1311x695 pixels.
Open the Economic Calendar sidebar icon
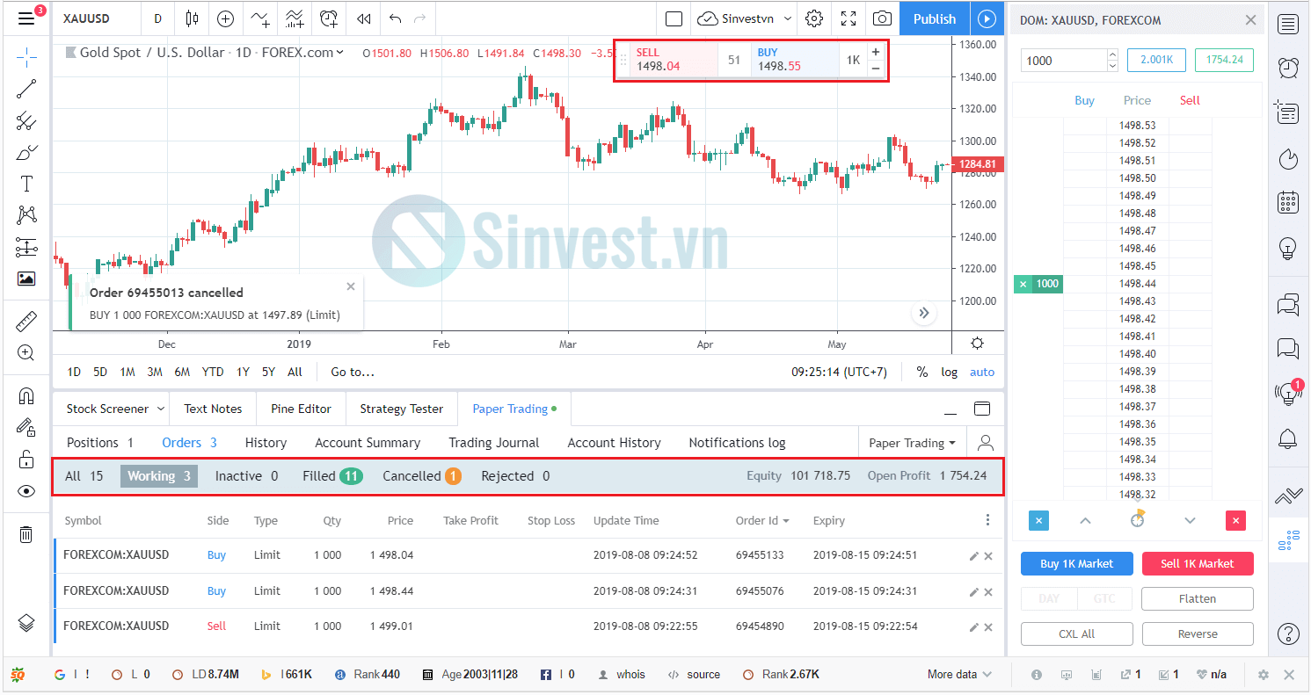tap(1289, 202)
